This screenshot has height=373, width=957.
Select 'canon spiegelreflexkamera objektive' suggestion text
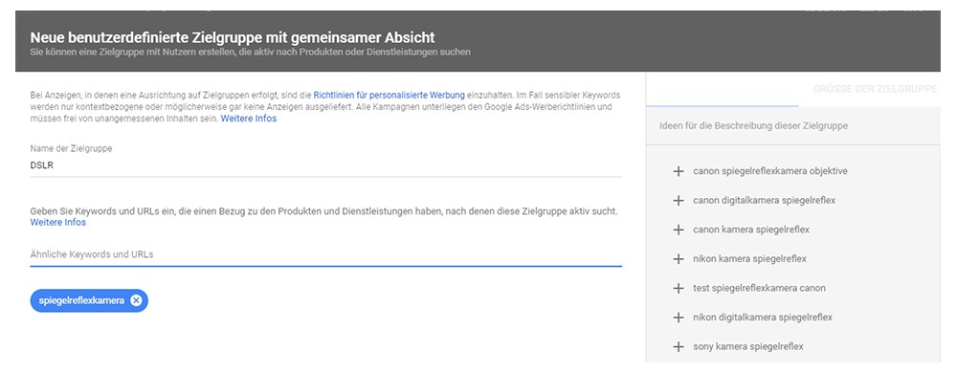click(x=770, y=171)
